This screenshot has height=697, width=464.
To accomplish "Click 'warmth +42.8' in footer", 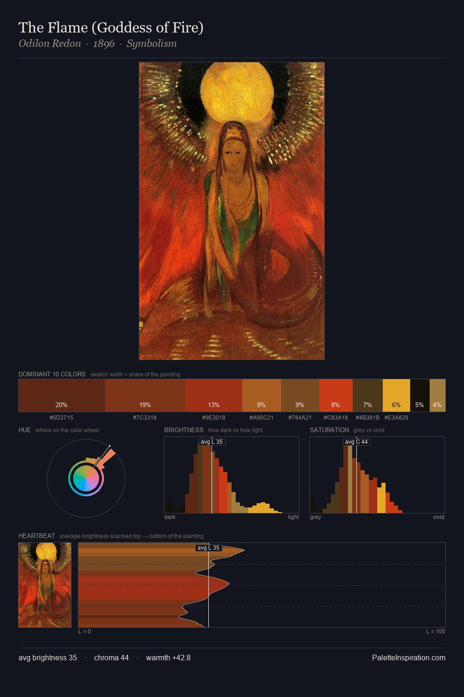I will (168, 658).
